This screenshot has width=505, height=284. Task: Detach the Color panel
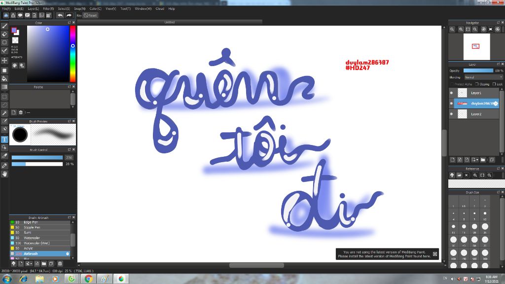click(x=69, y=23)
